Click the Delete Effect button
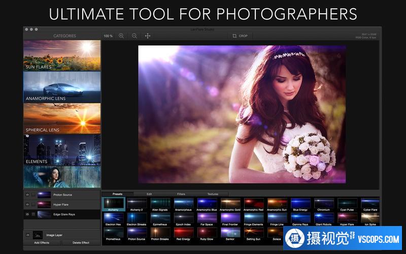Screen dimensions: 406x254 click(x=81, y=243)
